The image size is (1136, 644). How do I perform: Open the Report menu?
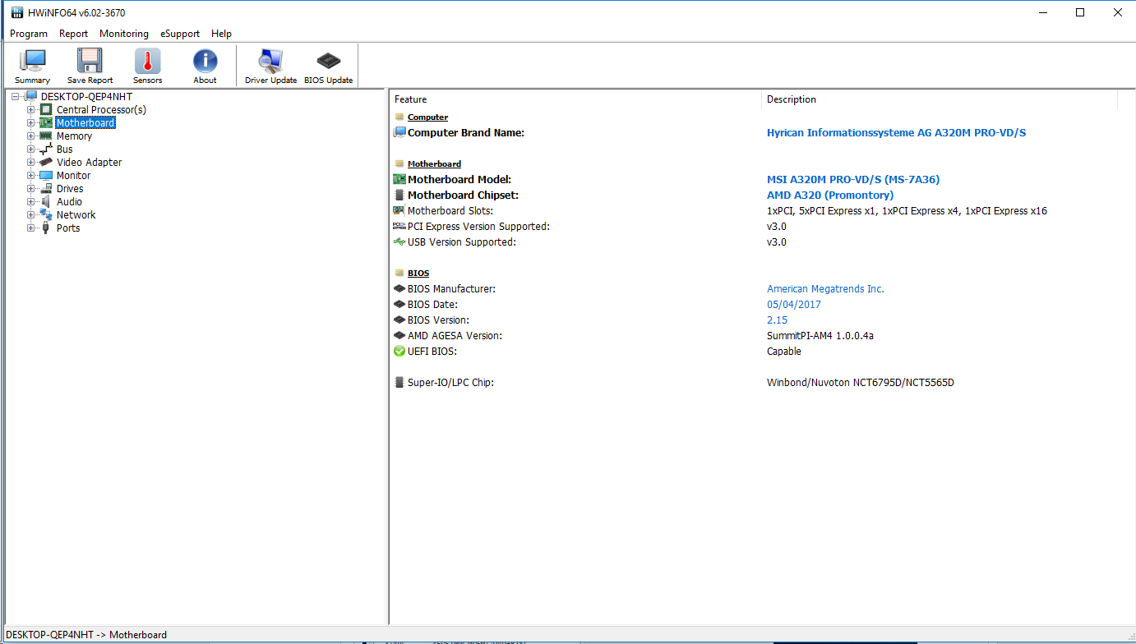[x=74, y=34]
